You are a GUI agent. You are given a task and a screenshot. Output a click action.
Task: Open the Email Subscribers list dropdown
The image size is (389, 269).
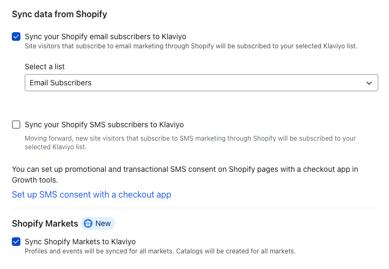(201, 83)
